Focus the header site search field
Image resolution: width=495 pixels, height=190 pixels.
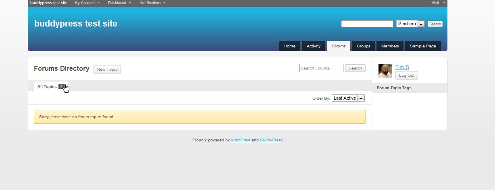pos(367,24)
